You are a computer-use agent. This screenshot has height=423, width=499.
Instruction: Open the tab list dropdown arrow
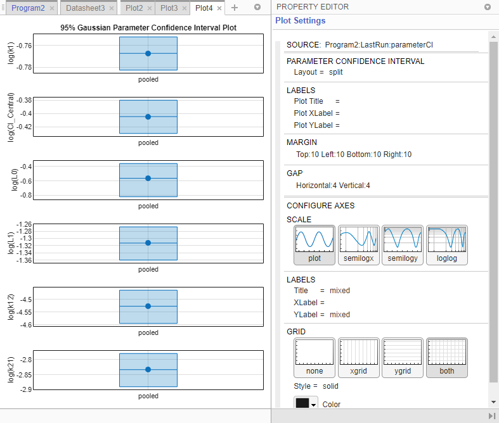(x=257, y=8)
